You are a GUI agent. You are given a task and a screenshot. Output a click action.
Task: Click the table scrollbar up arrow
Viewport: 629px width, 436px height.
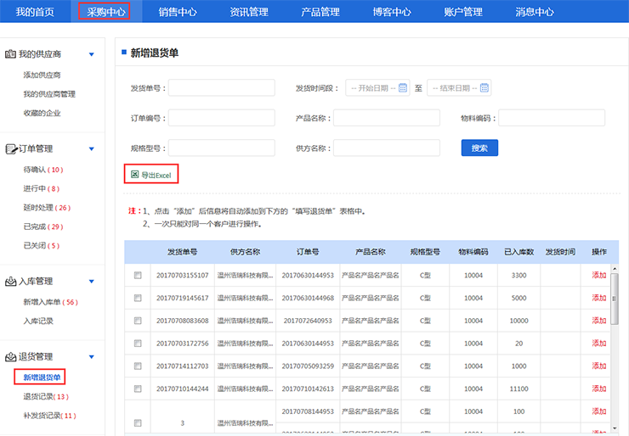pyautogui.click(x=615, y=268)
